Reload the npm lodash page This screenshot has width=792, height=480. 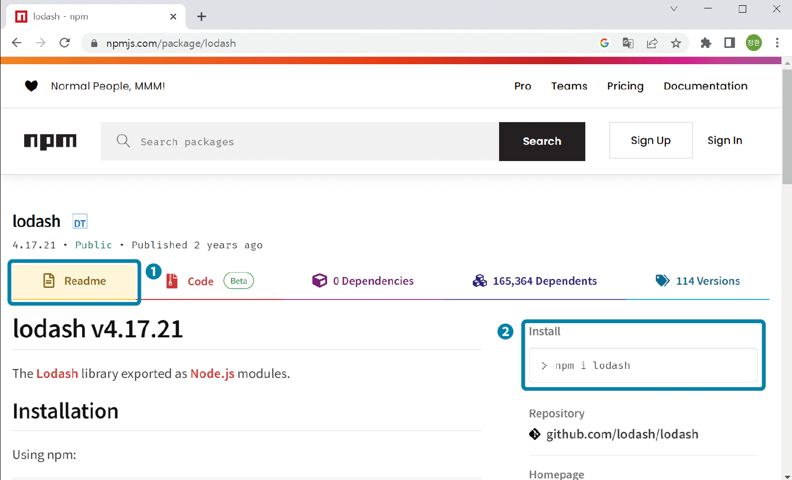click(65, 43)
